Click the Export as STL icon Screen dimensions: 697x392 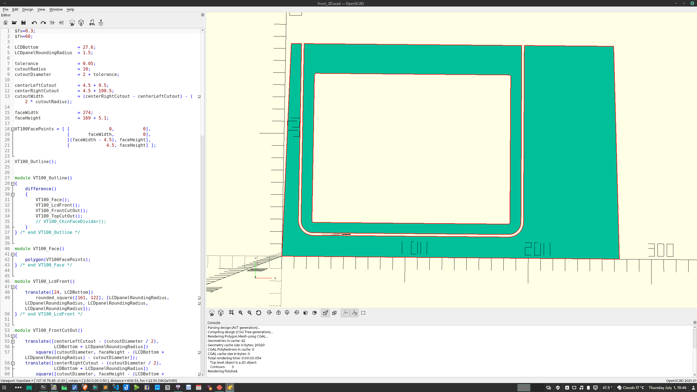(x=92, y=23)
